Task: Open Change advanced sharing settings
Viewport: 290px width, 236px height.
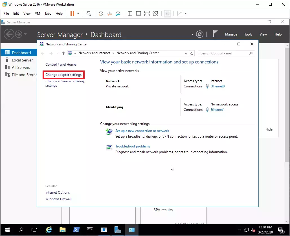Action: [x=65, y=83]
